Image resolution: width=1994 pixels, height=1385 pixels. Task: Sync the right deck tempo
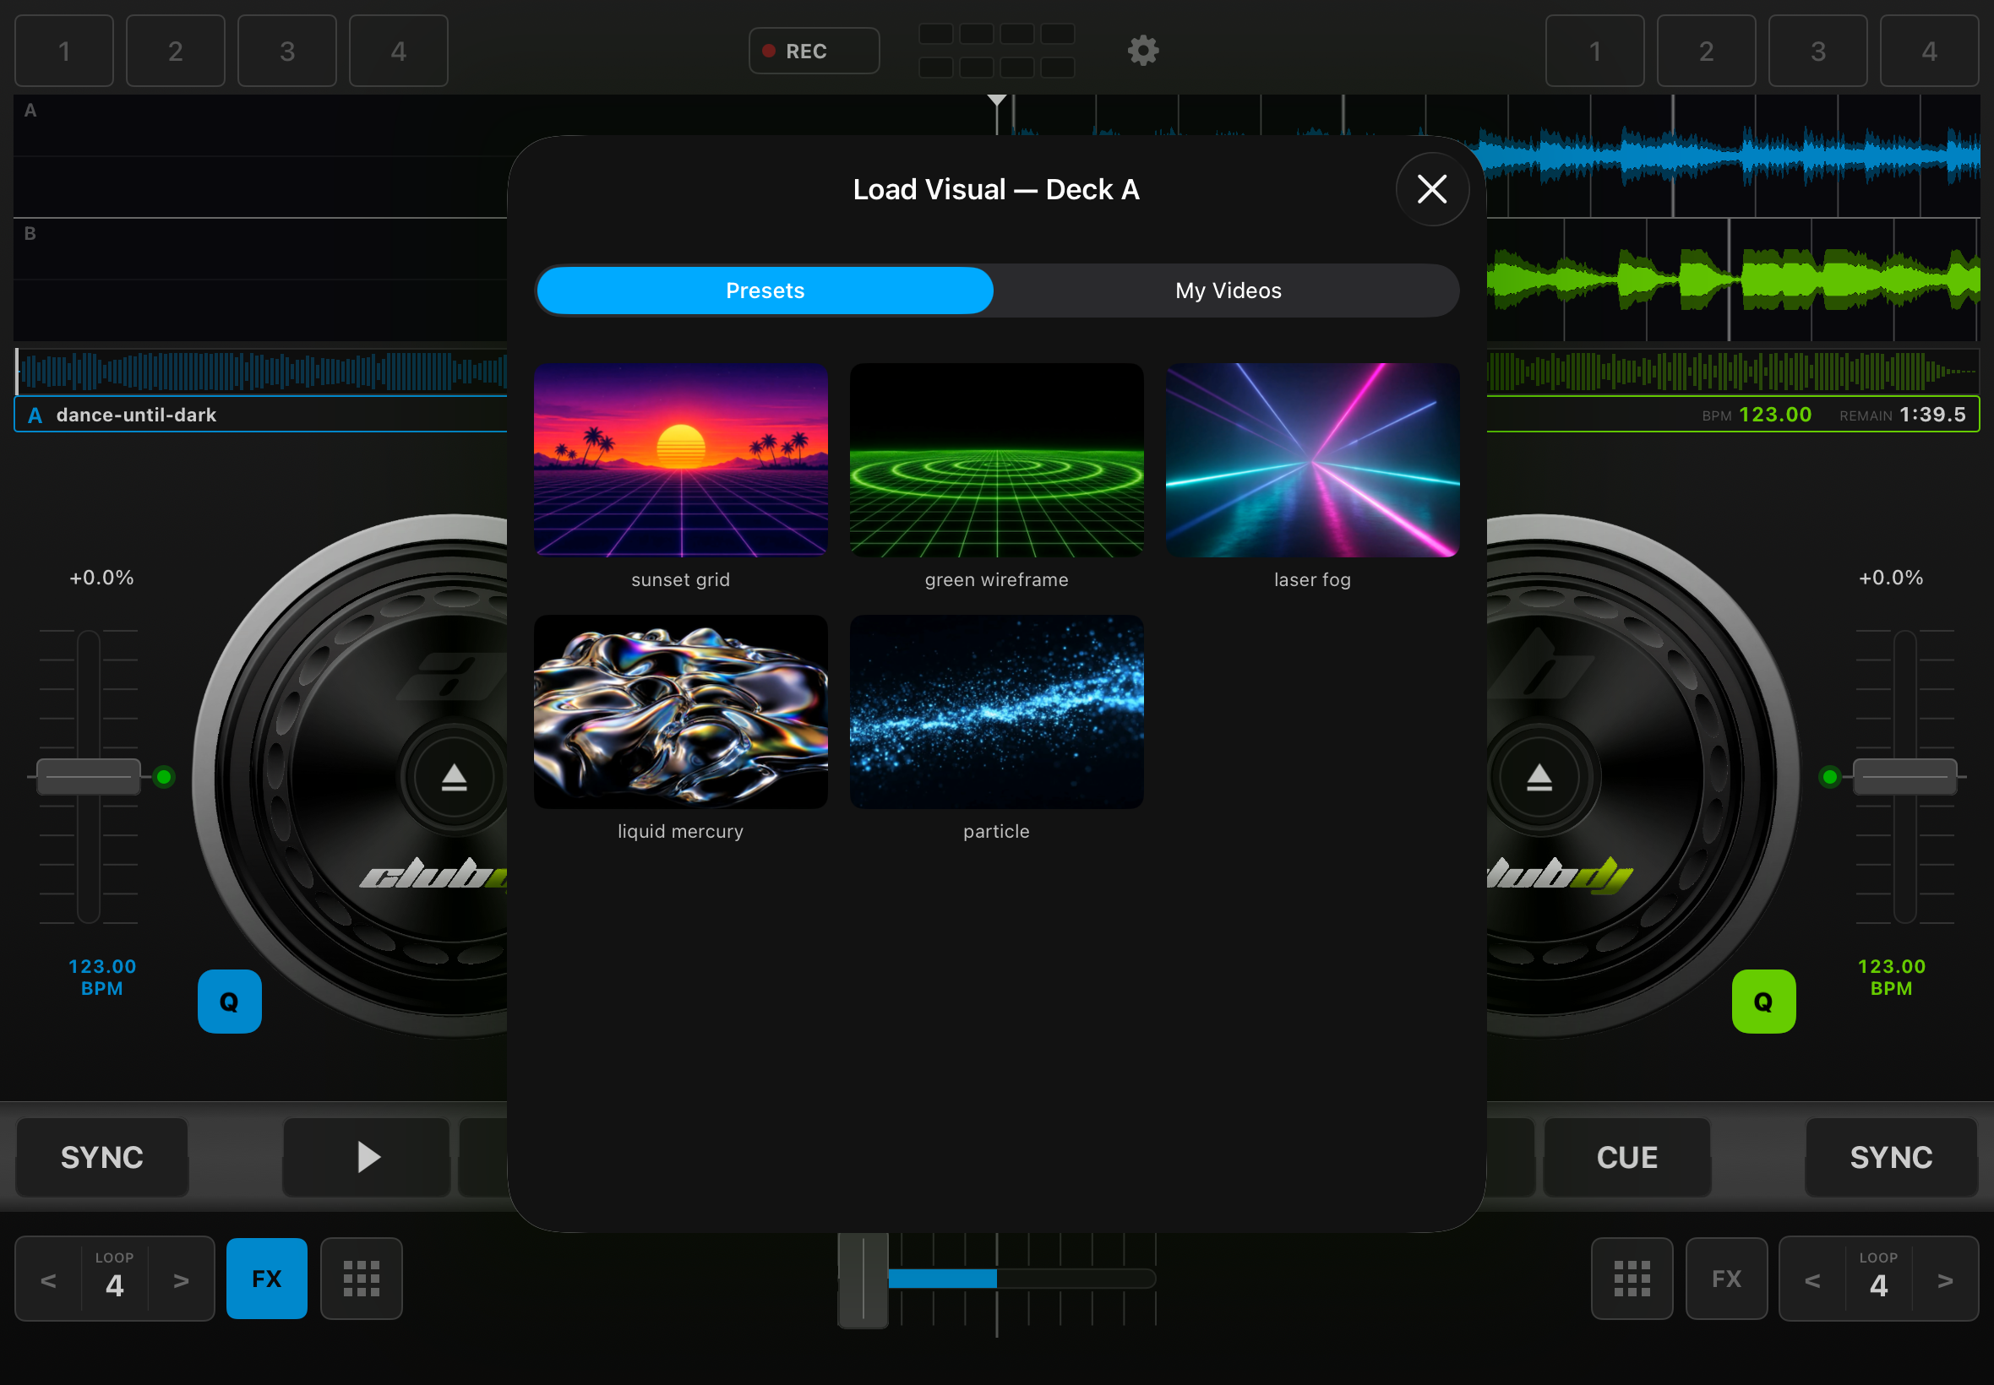(1891, 1157)
